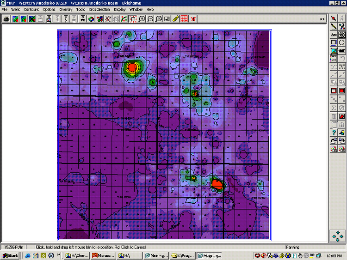
Task: Open the Tools menu
Action: (81, 10)
